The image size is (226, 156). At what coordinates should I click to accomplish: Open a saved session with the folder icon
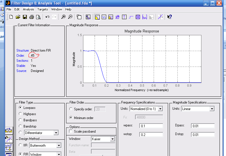point(18,17)
